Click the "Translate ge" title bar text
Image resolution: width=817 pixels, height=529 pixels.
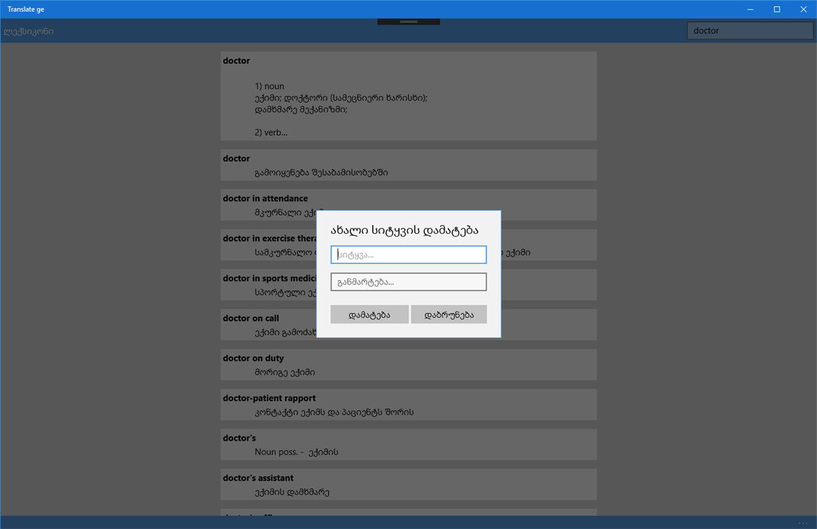pos(26,9)
